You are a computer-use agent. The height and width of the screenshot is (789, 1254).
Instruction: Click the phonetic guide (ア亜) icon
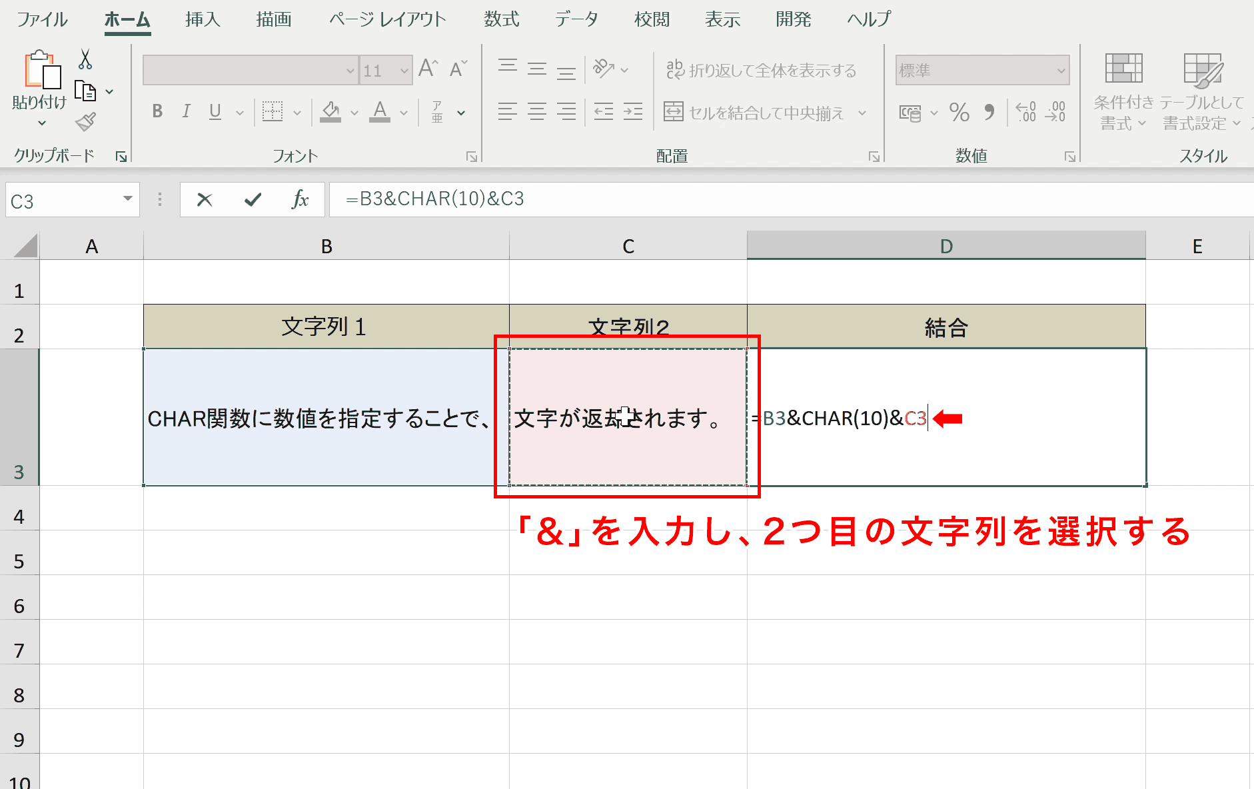tap(437, 112)
